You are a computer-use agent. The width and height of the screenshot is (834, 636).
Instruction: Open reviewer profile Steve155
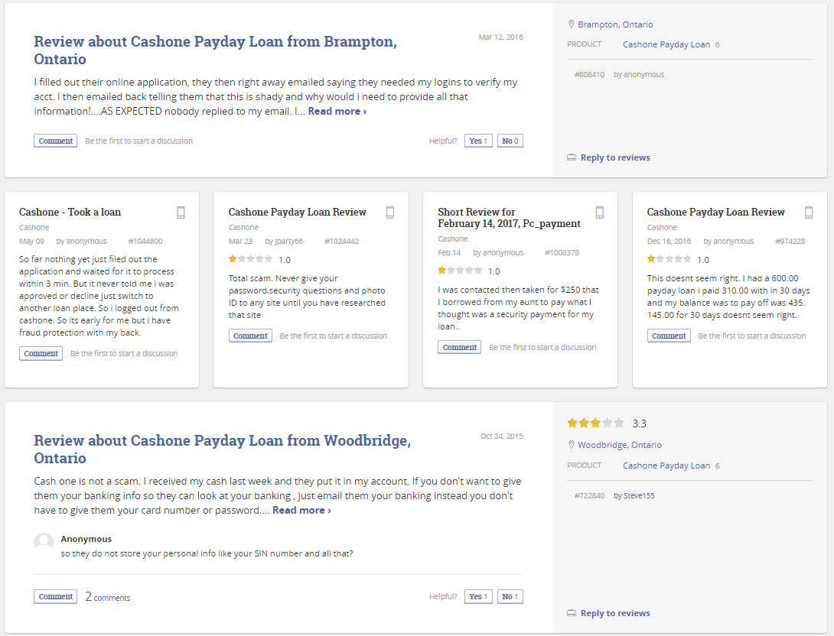pyautogui.click(x=639, y=496)
